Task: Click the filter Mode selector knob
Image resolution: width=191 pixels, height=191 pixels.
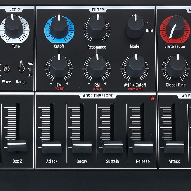Action: coord(135,27)
